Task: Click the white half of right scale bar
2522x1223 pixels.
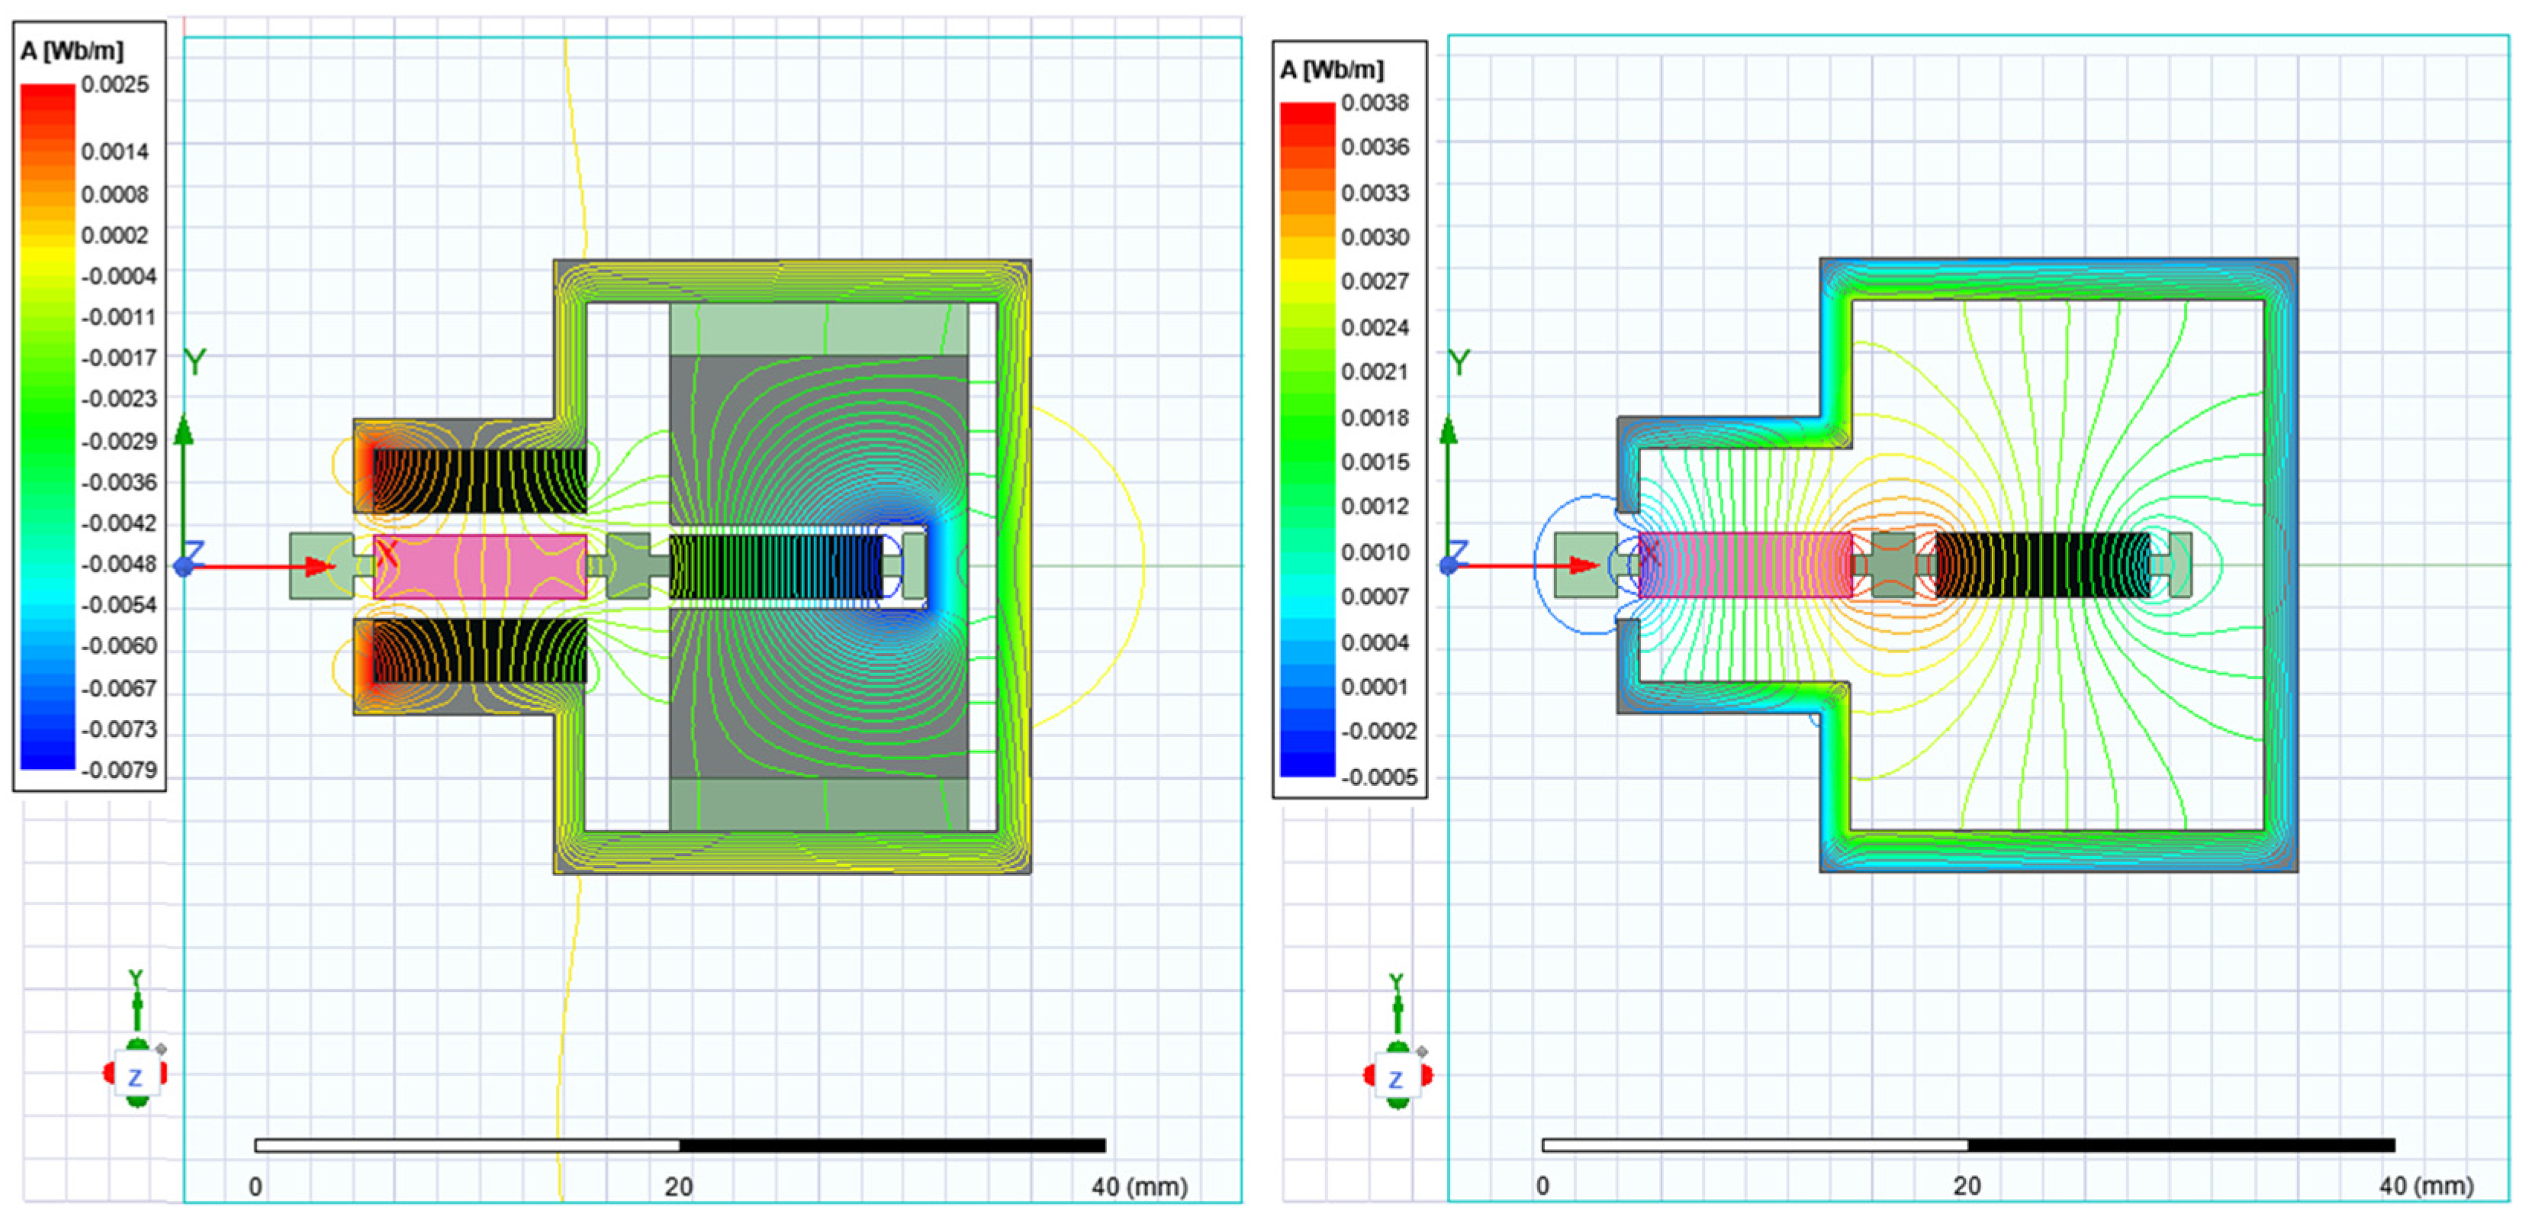Action: pyautogui.click(x=1755, y=1144)
